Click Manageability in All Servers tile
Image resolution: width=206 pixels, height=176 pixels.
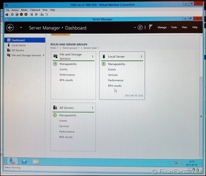pos(68,115)
